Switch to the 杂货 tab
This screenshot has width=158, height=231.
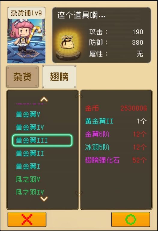[x=22, y=77]
